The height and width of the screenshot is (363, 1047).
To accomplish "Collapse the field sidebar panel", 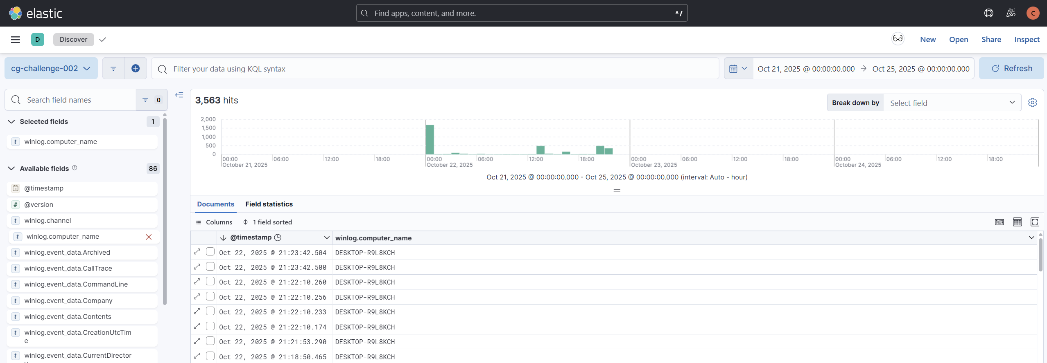I will [x=179, y=95].
